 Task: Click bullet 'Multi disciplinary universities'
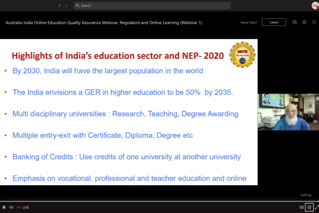click(125, 114)
